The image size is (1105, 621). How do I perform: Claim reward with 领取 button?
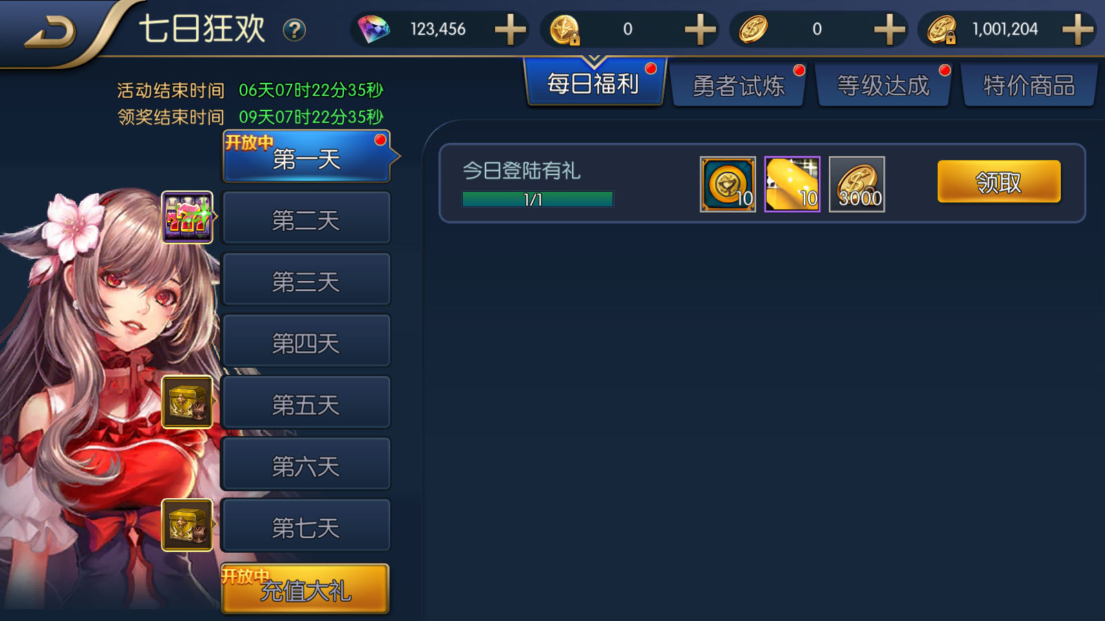(x=999, y=181)
